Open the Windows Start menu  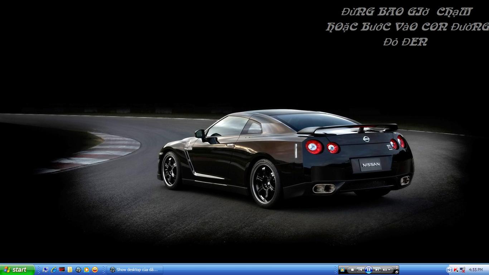coord(17,270)
